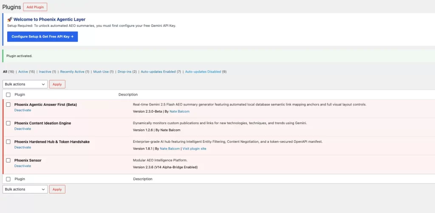The height and width of the screenshot is (213, 435).
Task: Filter by Inactive (1) plugins
Action: pos(48,72)
